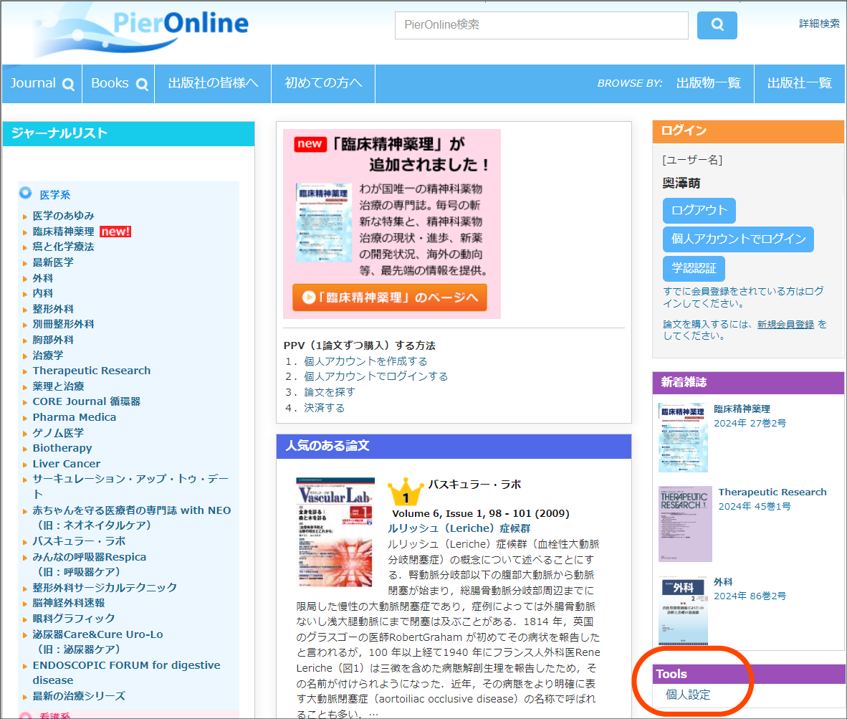This screenshot has height=719, width=847.
Task: Open 薬理と治療 in journal list
Action: point(58,386)
